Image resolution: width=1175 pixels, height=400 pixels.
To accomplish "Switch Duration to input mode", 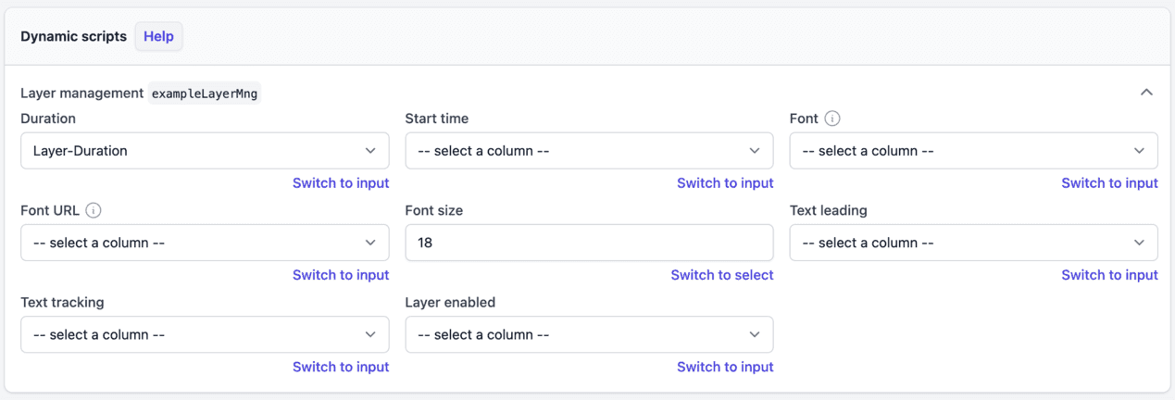I will [341, 183].
